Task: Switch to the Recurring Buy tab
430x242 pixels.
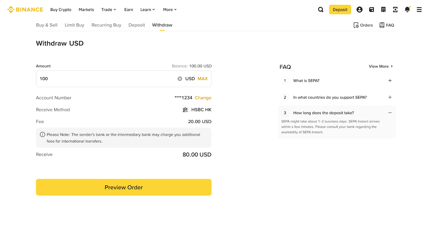Action: point(106,25)
